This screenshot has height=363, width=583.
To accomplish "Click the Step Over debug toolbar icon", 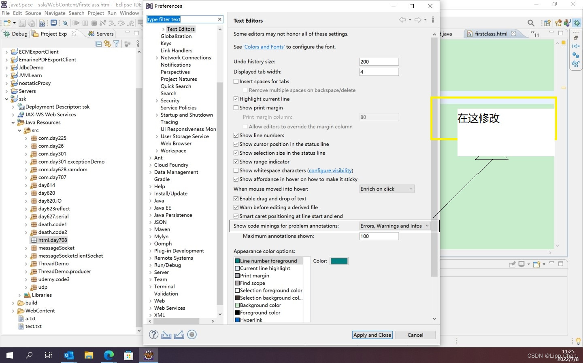I will [x=121, y=23].
